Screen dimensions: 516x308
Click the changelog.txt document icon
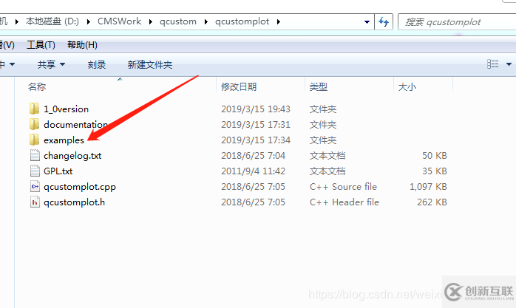point(35,155)
